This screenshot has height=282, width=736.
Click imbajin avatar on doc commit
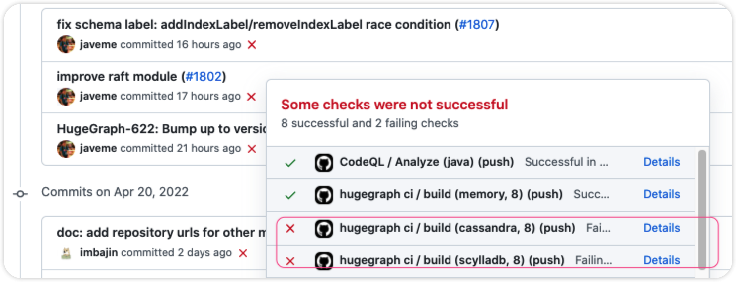click(66, 253)
